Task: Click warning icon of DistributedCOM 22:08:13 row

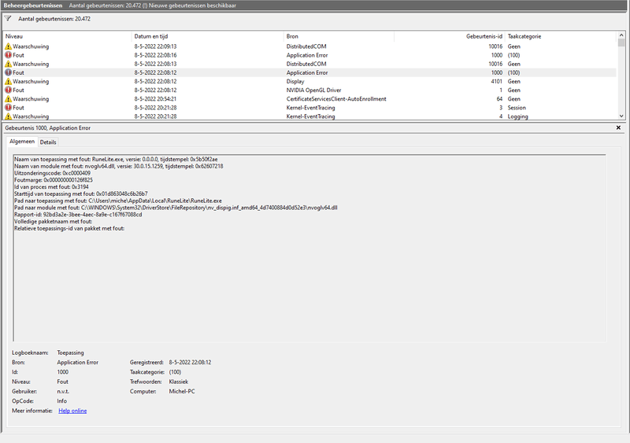Action: pos(8,64)
